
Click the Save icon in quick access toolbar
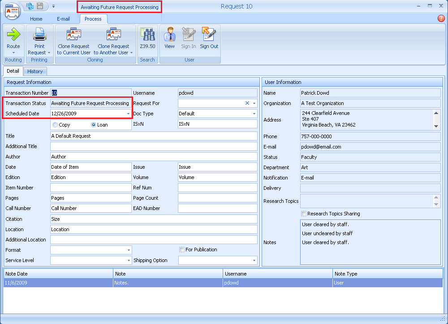click(39, 6)
